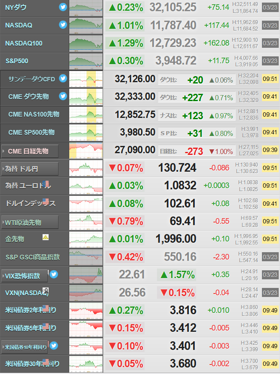Open the 為替 ドル円 mini chart
This screenshot has height=374, width=280.
[x=86, y=168]
